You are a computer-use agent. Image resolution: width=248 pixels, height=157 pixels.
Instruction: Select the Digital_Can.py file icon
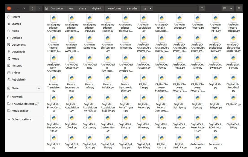point(144,78)
